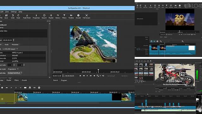Click Full Screen in Softpedia window toolbar
Viewport: 202px width, 114px height.
[x=86, y=16]
